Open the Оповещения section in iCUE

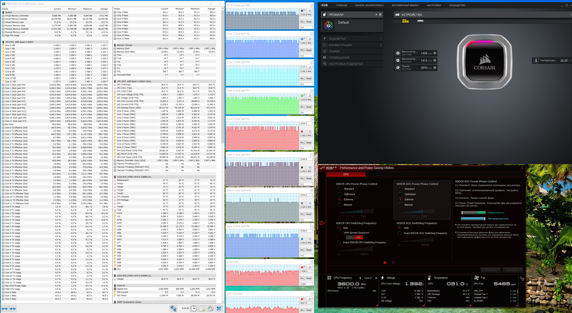pyautogui.click(x=353, y=57)
